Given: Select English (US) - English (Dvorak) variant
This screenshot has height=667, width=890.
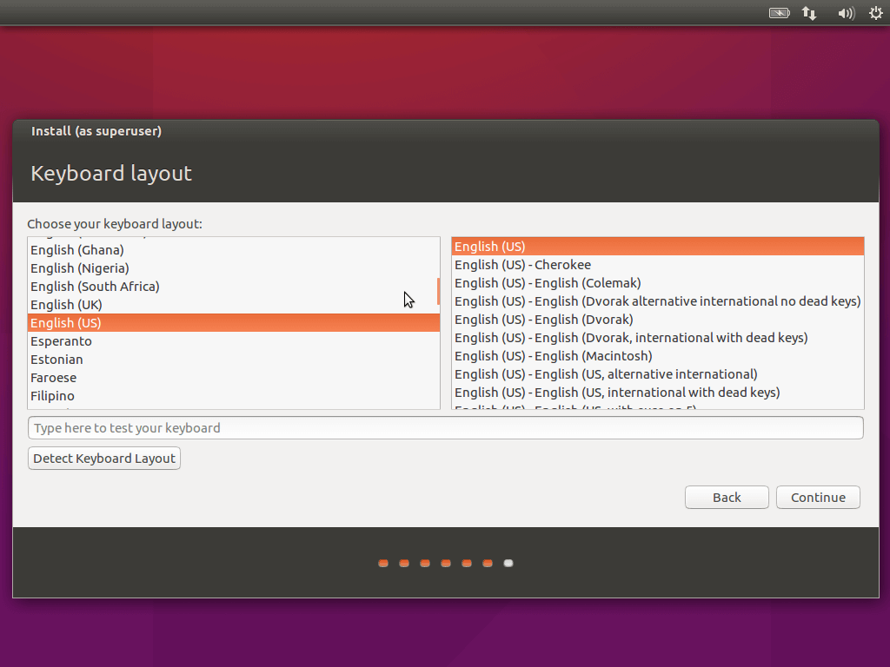Looking at the screenshot, I should [657, 320].
